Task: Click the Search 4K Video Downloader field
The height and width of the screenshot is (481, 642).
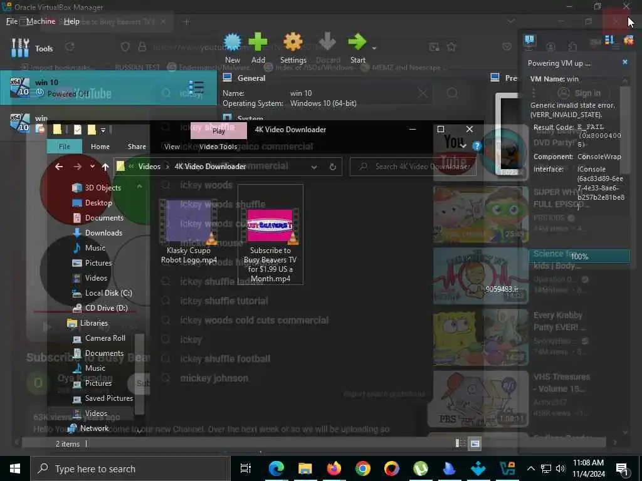Action: click(413, 167)
